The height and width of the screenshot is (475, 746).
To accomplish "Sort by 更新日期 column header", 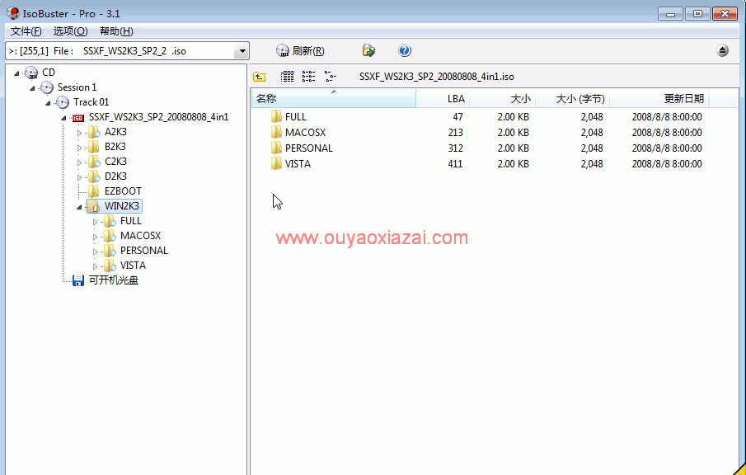I will coord(659,98).
